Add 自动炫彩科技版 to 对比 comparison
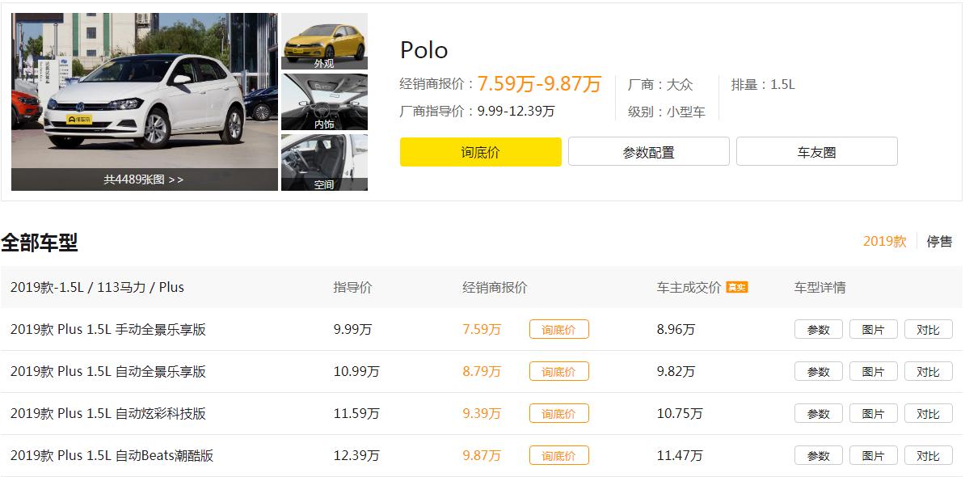 pyautogui.click(x=928, y=413)
